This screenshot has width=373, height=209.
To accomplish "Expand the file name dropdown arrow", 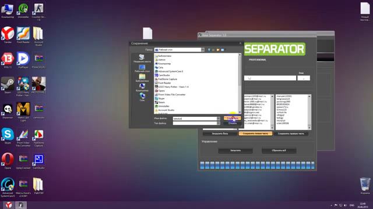I will point(219,118).
